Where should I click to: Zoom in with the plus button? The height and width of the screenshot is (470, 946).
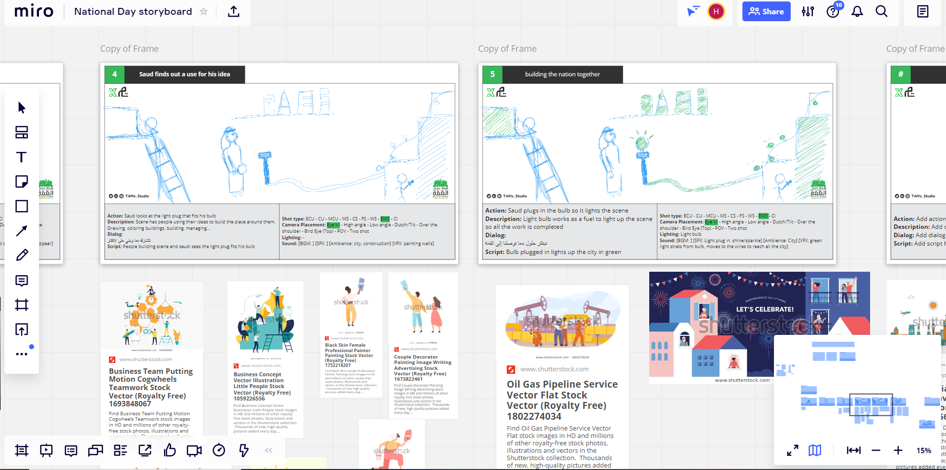pos(898,450)
